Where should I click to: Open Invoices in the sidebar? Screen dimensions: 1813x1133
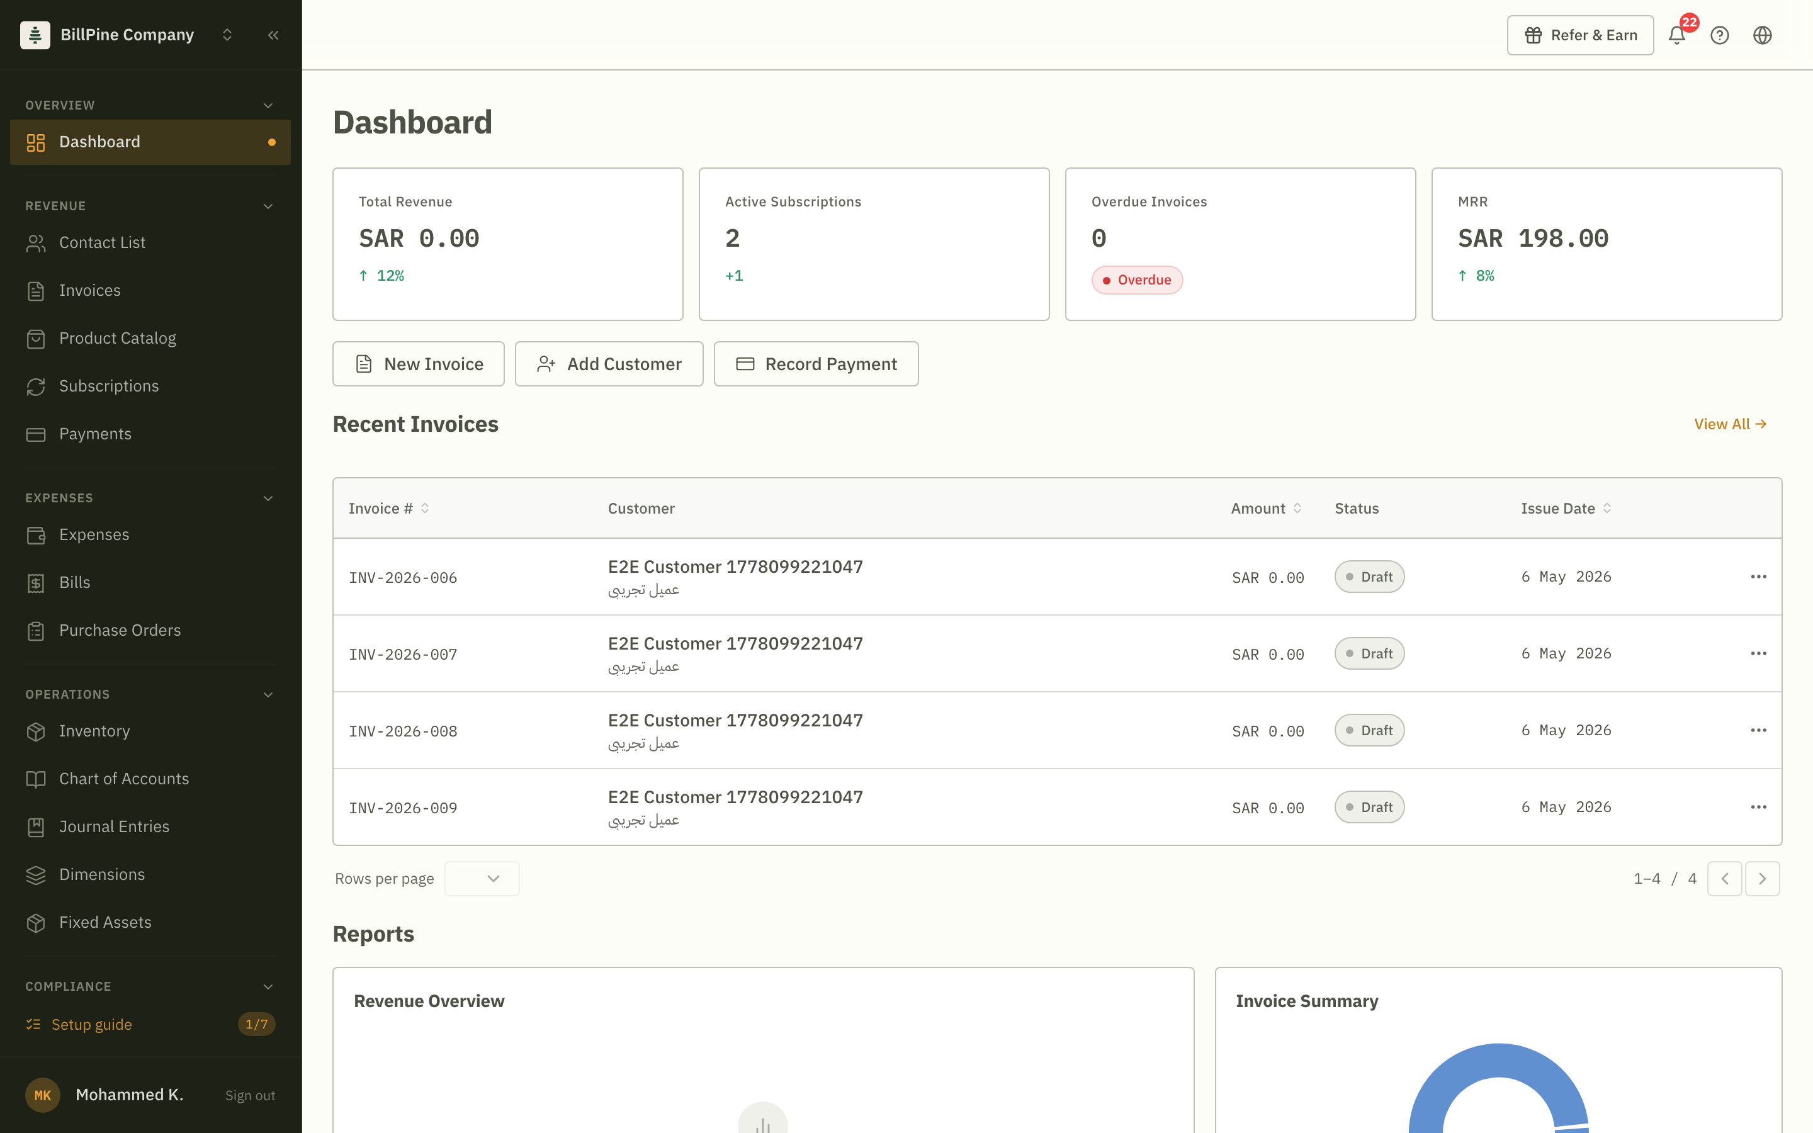click(150, 291)
